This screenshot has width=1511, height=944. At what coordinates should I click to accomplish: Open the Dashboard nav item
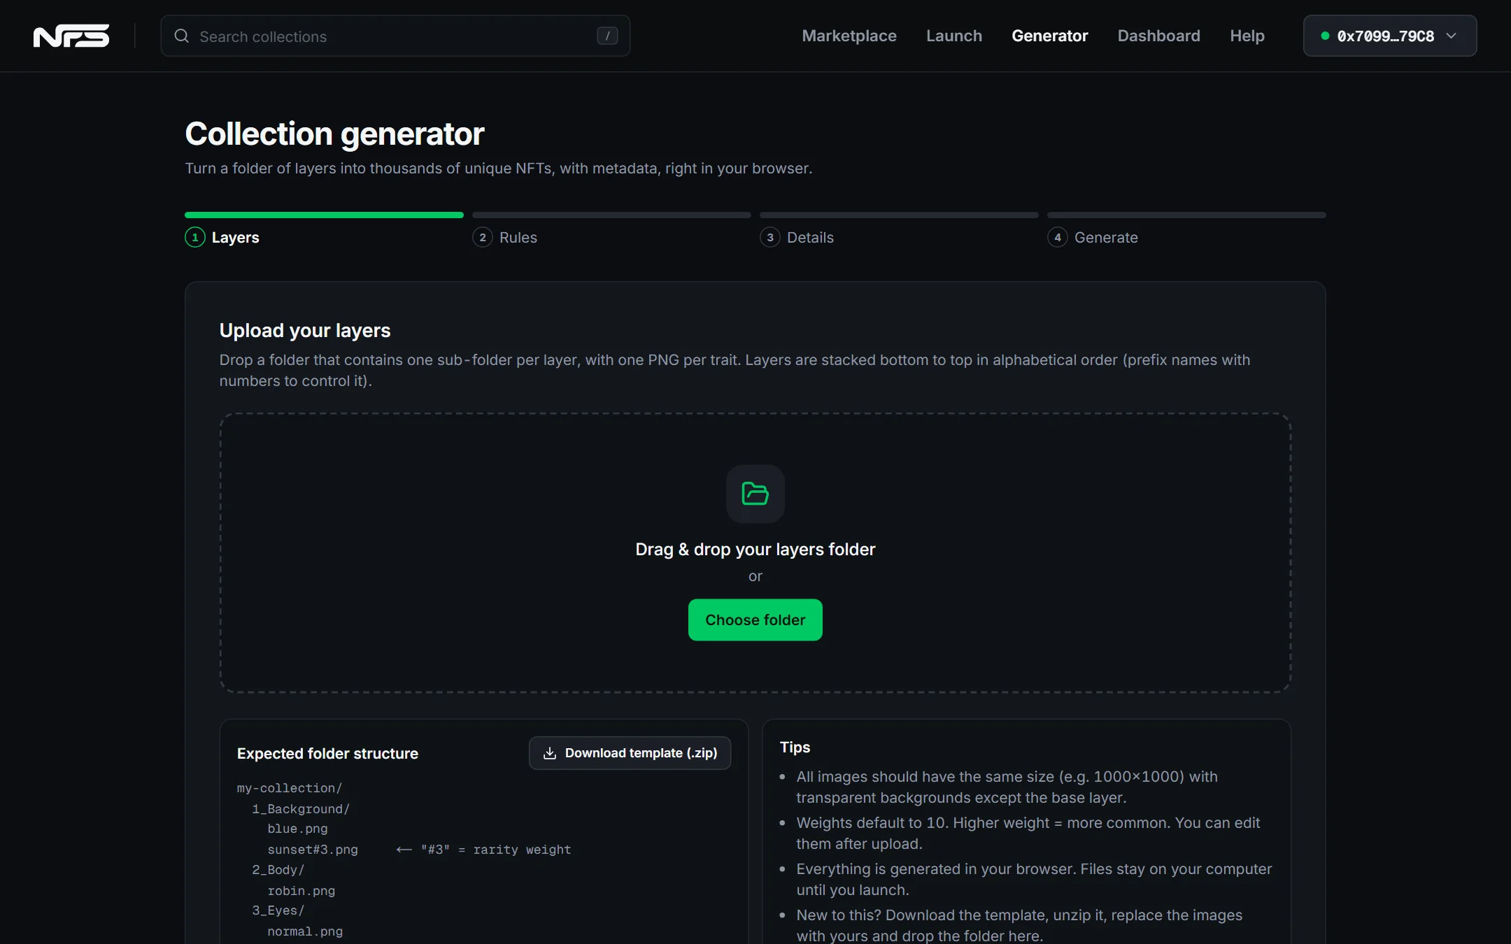pyautogui.click(x=1158, y=36)
